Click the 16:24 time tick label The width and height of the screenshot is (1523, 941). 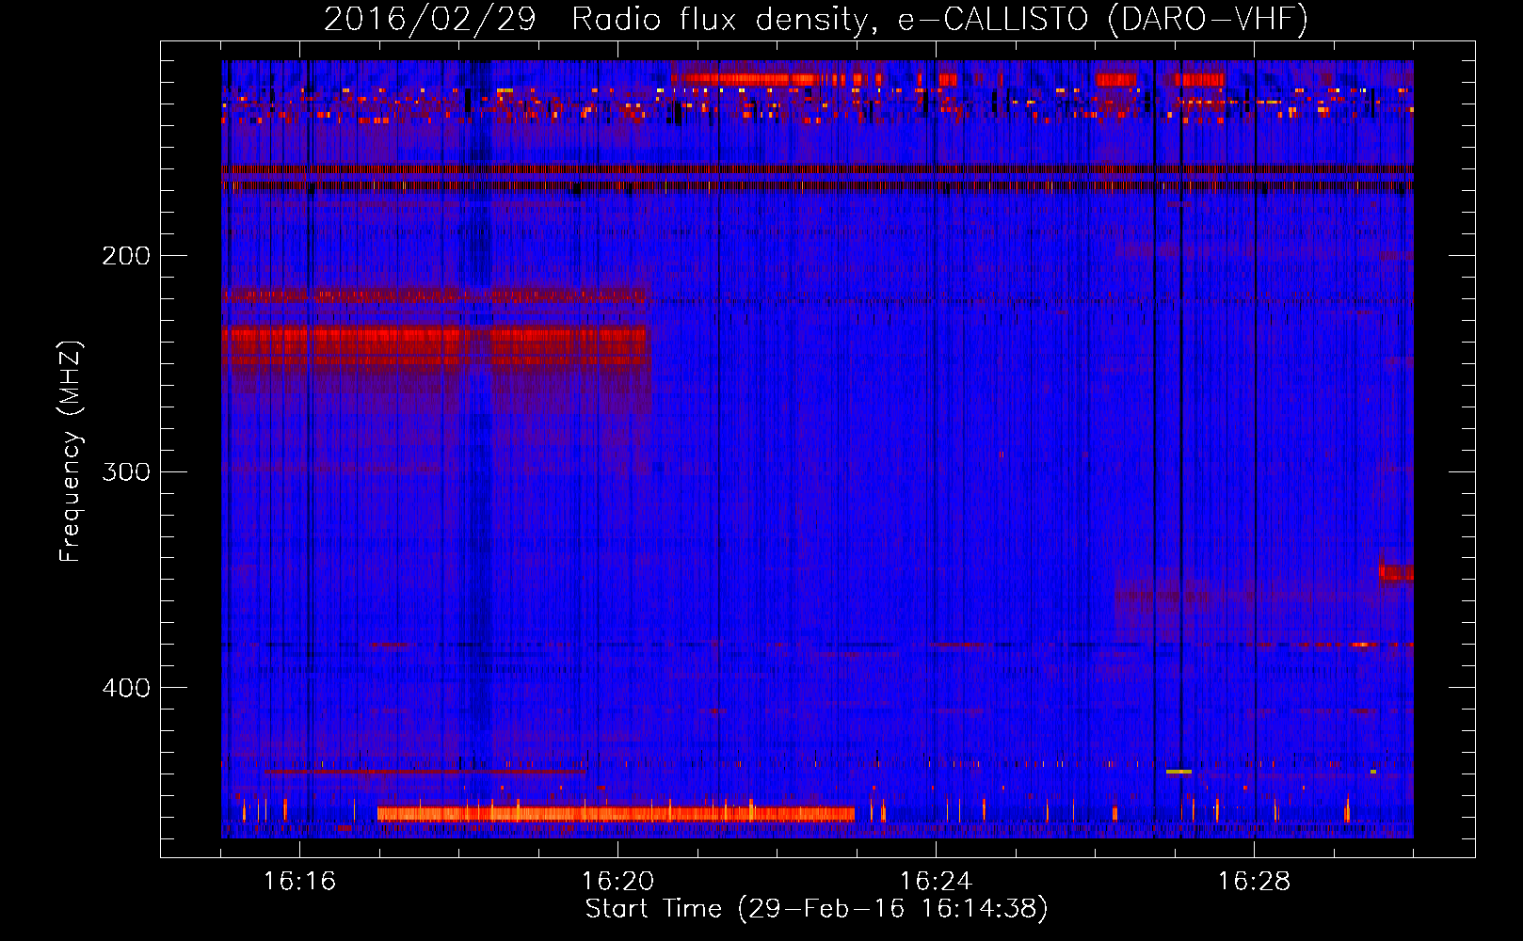pos(936,882)
